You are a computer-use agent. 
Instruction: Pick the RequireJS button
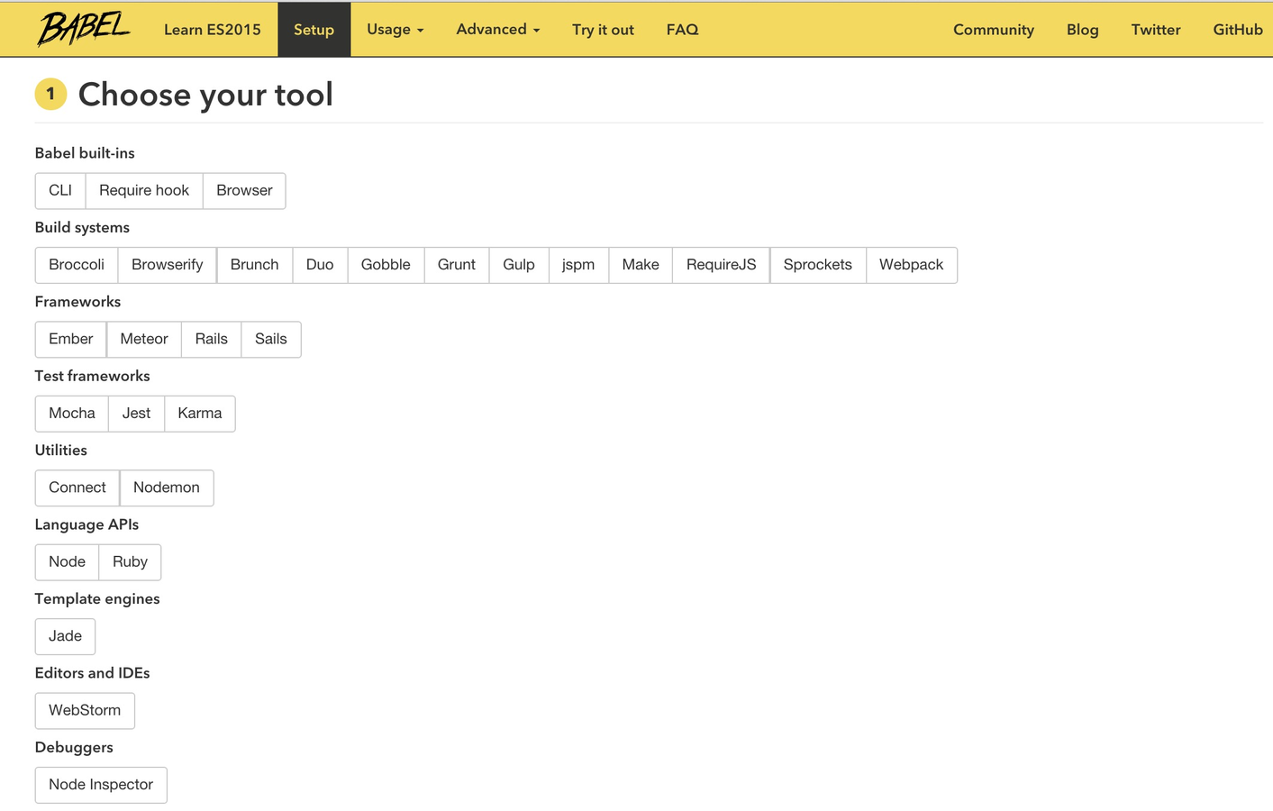click(722, 265)
